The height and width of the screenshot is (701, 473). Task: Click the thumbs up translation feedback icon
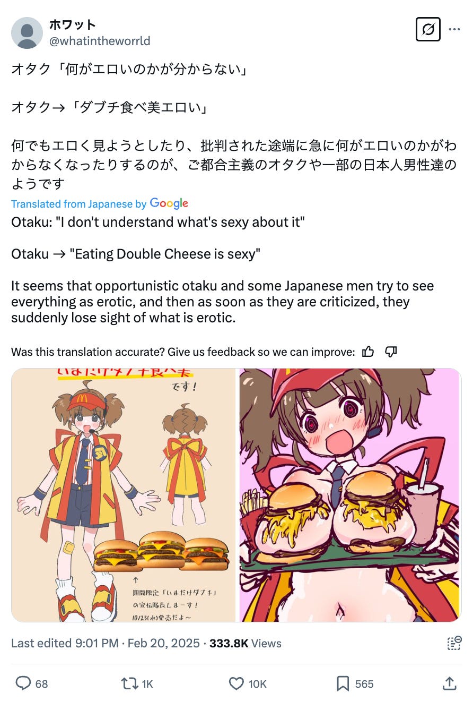(x=368, y=351)
